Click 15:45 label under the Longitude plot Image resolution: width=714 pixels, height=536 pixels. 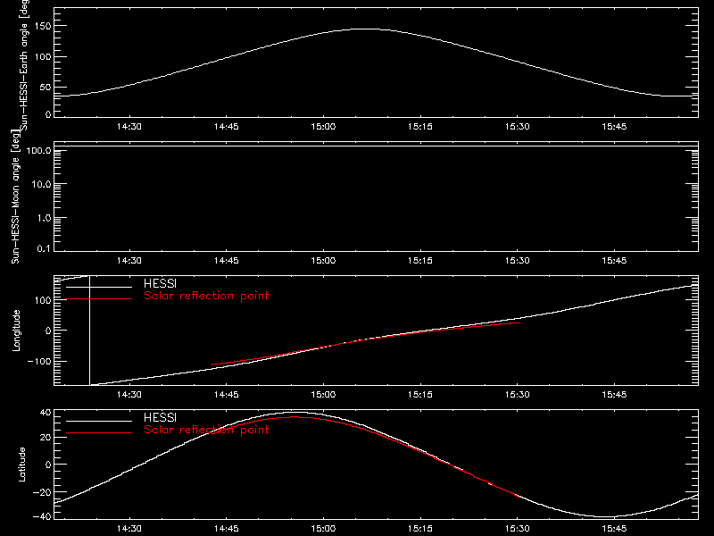614,395
